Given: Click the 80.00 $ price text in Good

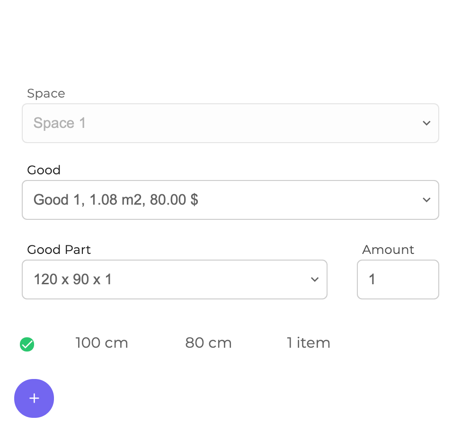Looking at the screenshot, I should click(174, 200).
